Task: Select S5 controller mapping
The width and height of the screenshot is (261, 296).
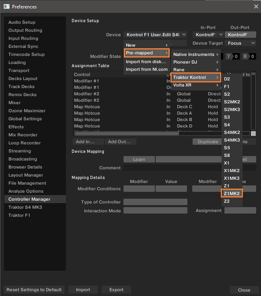Action: point(232,148)
